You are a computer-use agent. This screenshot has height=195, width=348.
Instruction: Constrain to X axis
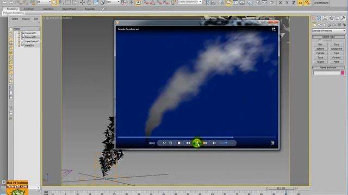[281, 3]
